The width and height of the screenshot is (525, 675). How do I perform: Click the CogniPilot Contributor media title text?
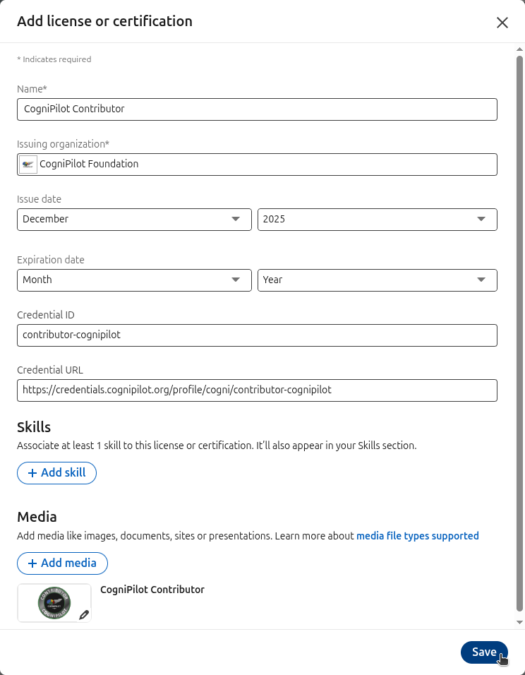152,590
